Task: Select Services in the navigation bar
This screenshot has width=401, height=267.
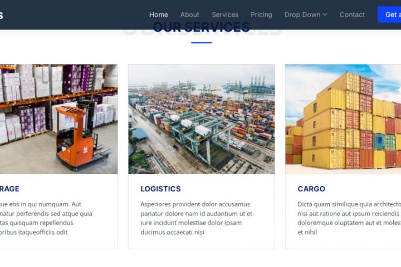Action: coord(225,15)
